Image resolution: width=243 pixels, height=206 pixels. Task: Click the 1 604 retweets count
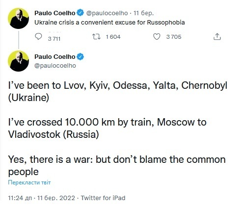[113, 37]
